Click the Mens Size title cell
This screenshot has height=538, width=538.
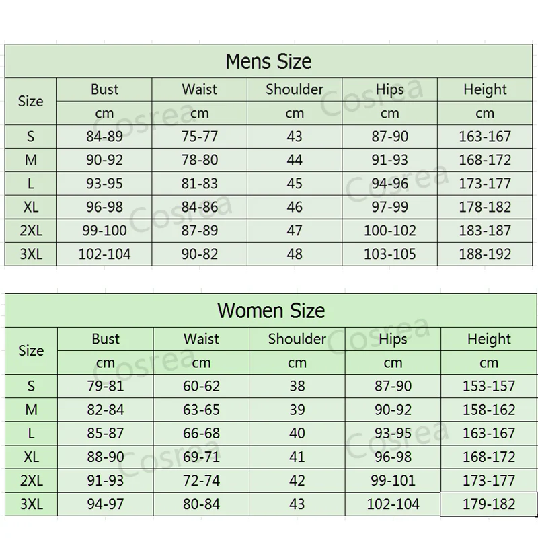tap(268, 62)
